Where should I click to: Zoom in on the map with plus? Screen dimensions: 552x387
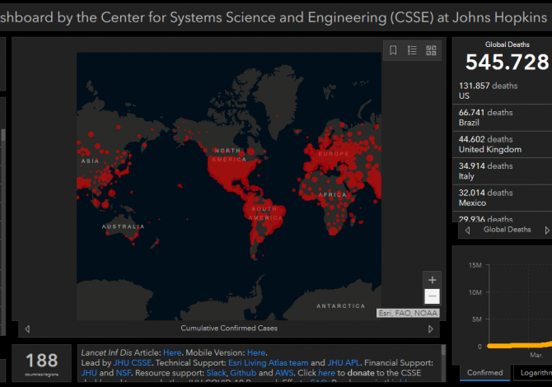tap(432, 280)
